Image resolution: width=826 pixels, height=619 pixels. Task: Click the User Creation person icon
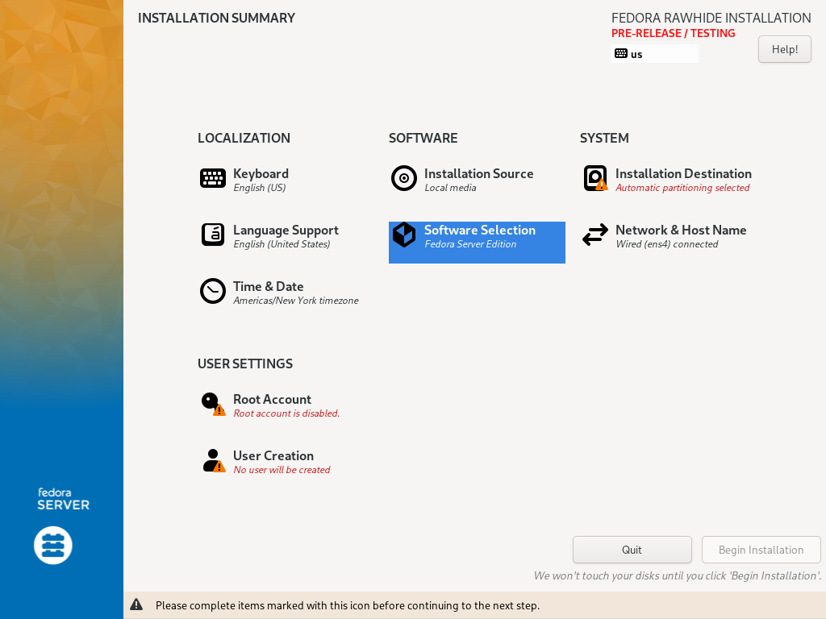click(x=214, y=460)
